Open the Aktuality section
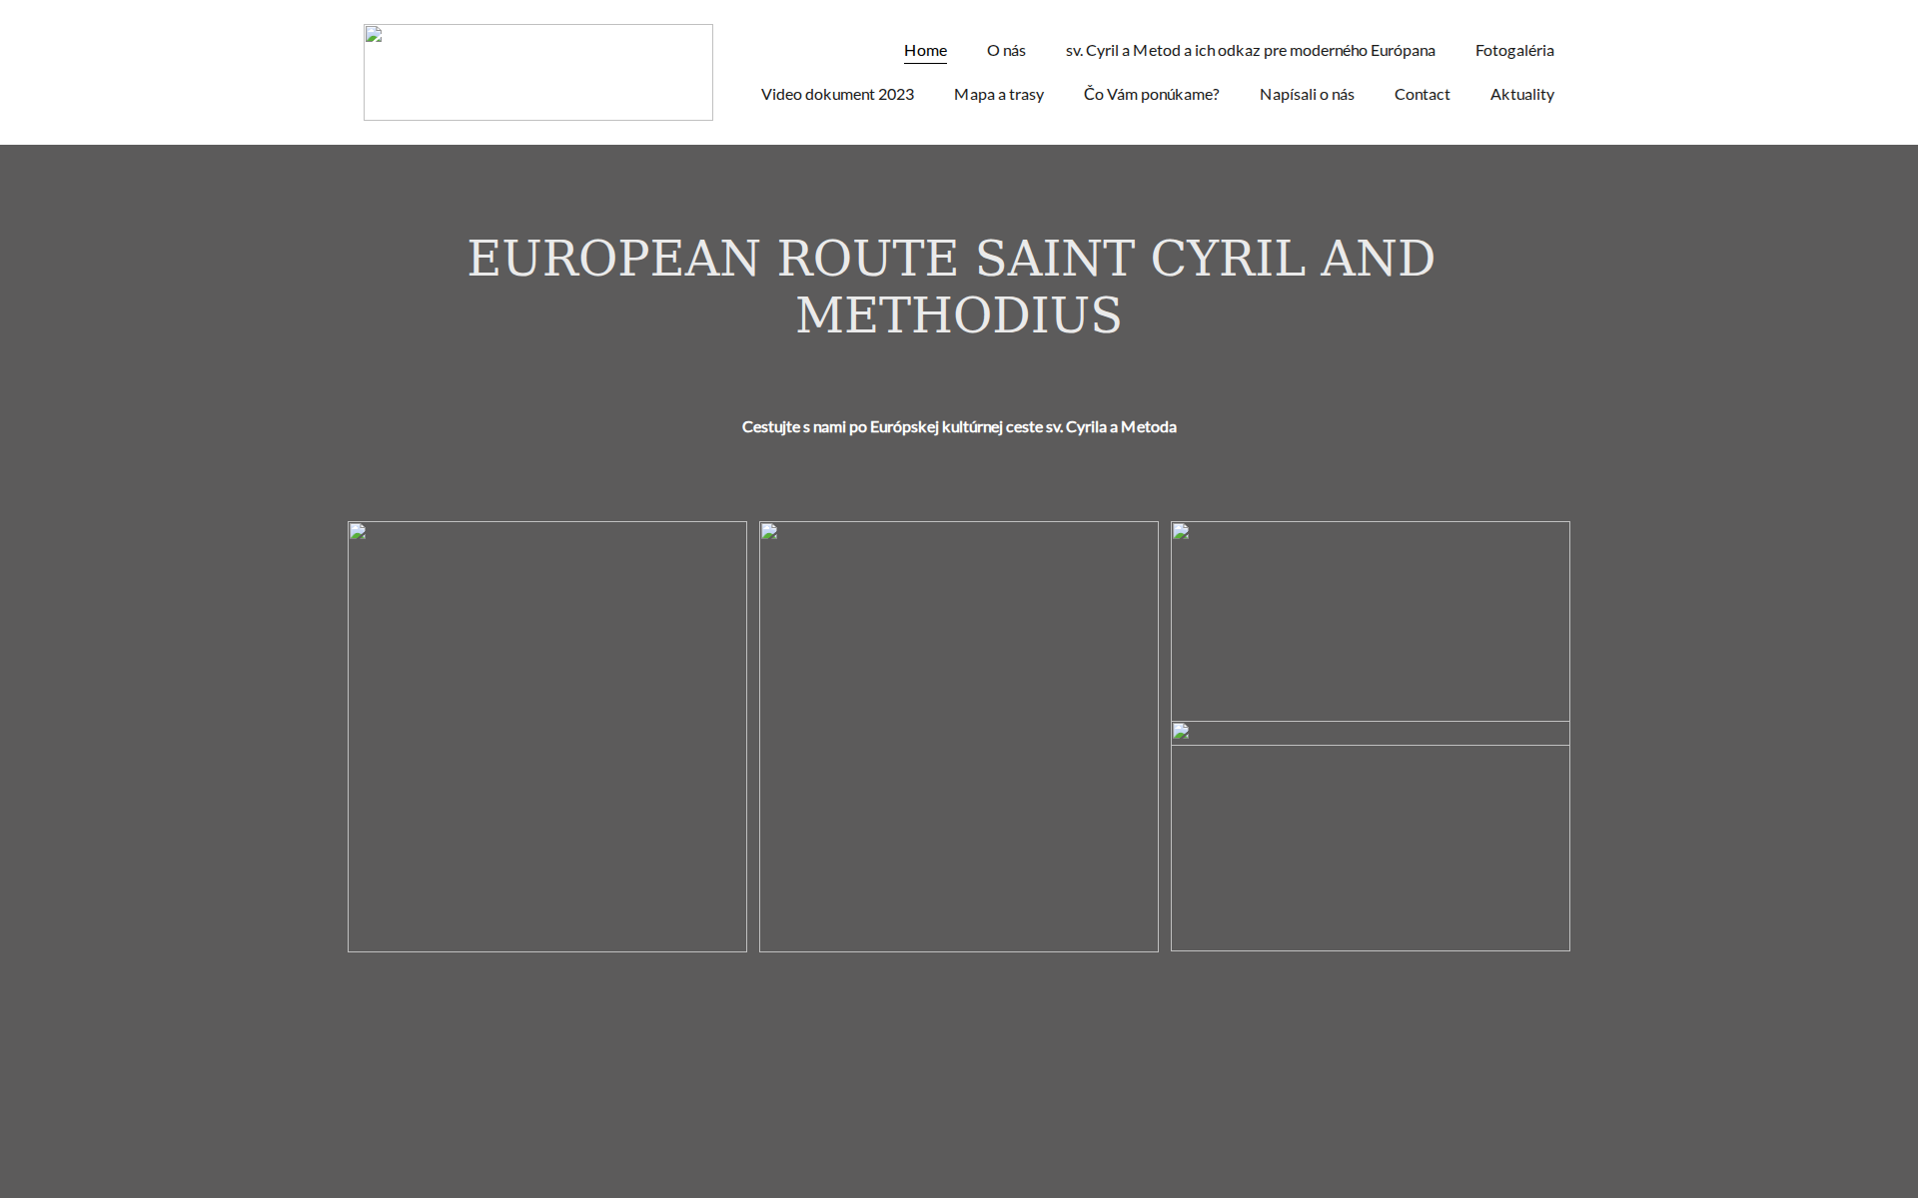Screen dimensions: 1918x1198 (1521, 94)
